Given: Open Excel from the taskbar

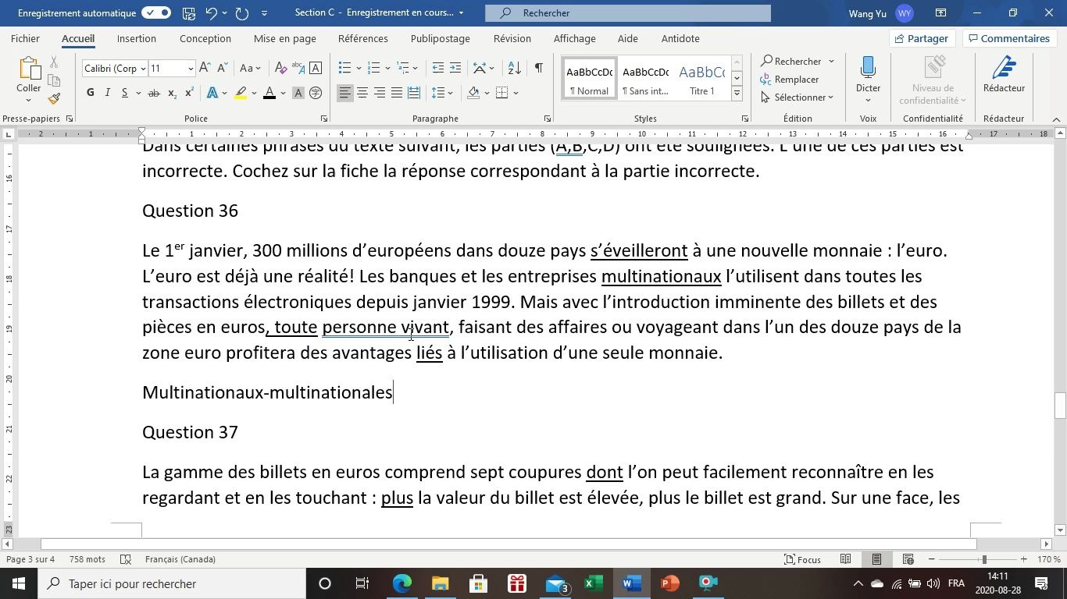Looking at the screenshot, I should point(592,583).
